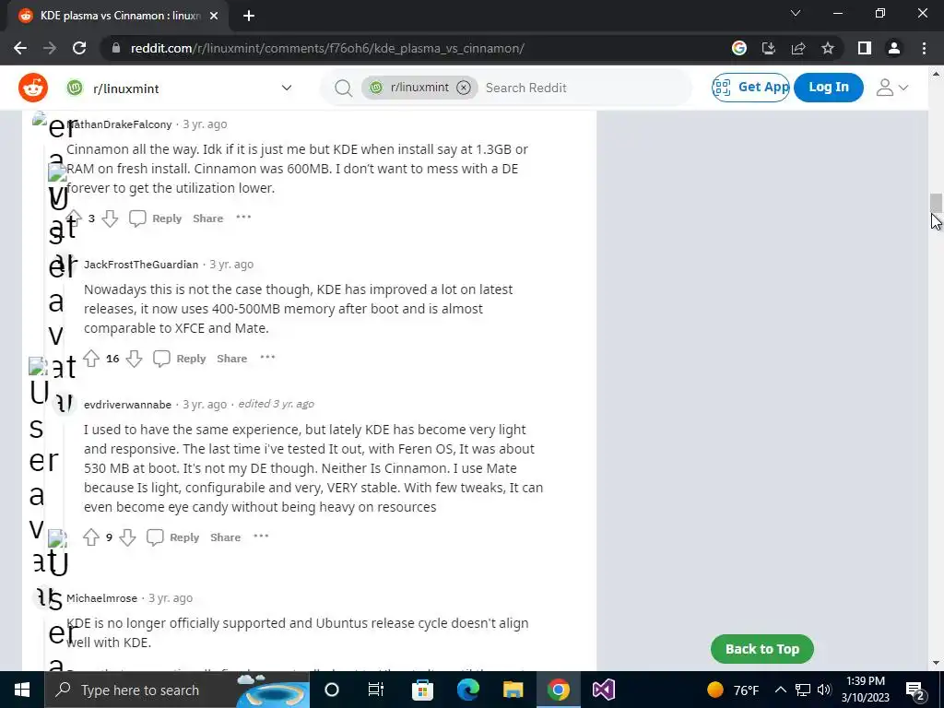
Task: Open more options on the 3-point comment
Action: click(243, 218)
